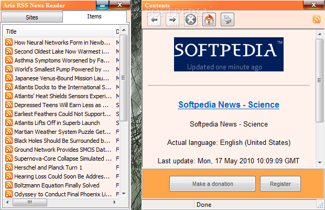325x210 pixels.
Task: Click RSS icon beside Supernova-Core Collapse item
Action: [x=9, y=158]
